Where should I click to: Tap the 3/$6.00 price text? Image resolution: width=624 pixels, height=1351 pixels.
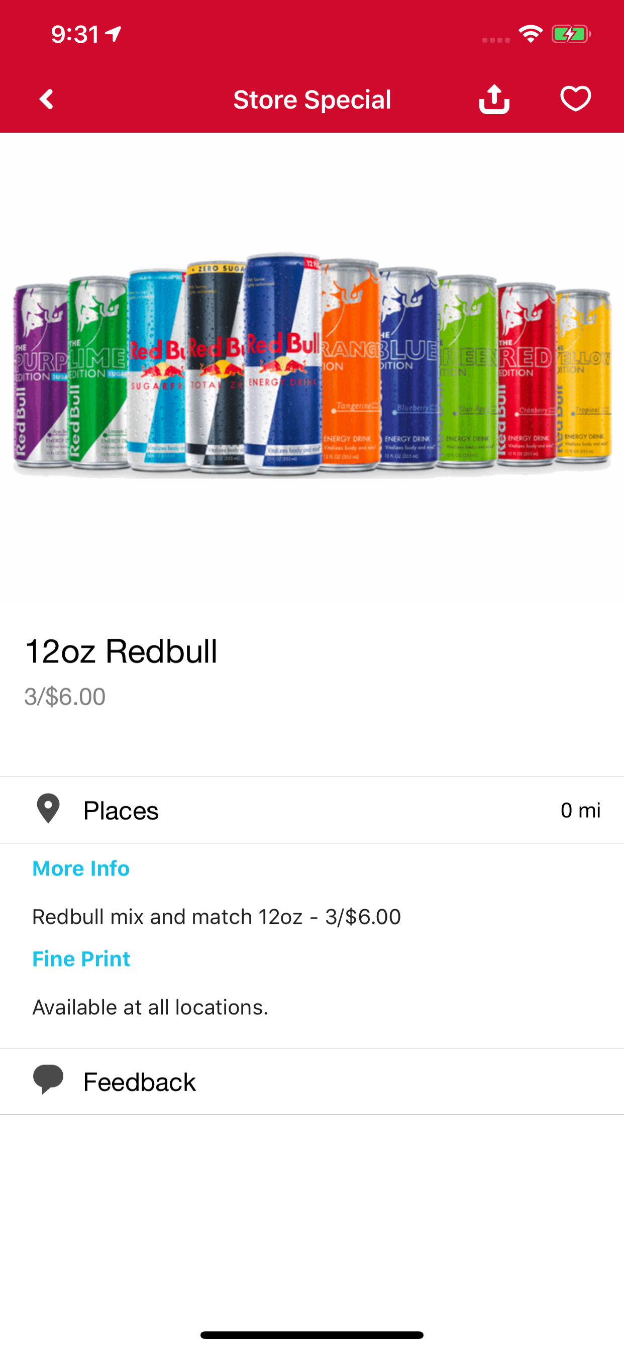click(x=65, y=697)
